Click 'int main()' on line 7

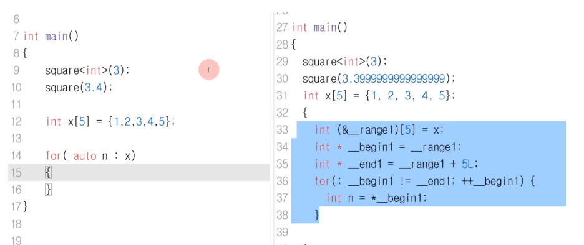(51, 37)
